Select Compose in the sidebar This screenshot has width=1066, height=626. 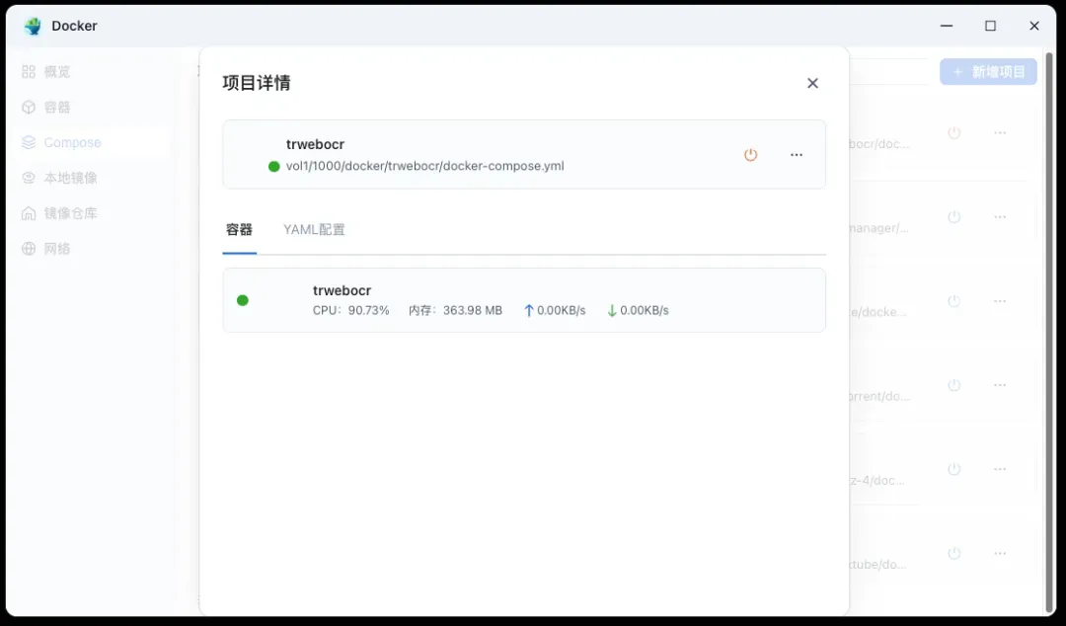click(x=89, y=142)
